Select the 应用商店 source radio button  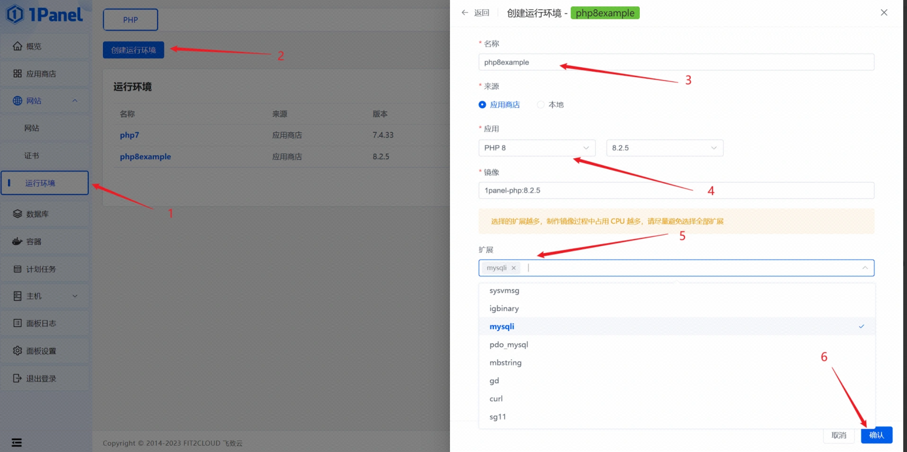click(482, 104)
